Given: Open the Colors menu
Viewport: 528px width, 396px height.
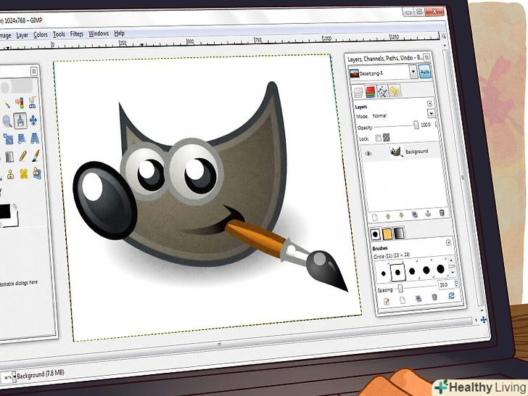Looking at the screenshot, I should pyautogui.click(x=41, y=35).
